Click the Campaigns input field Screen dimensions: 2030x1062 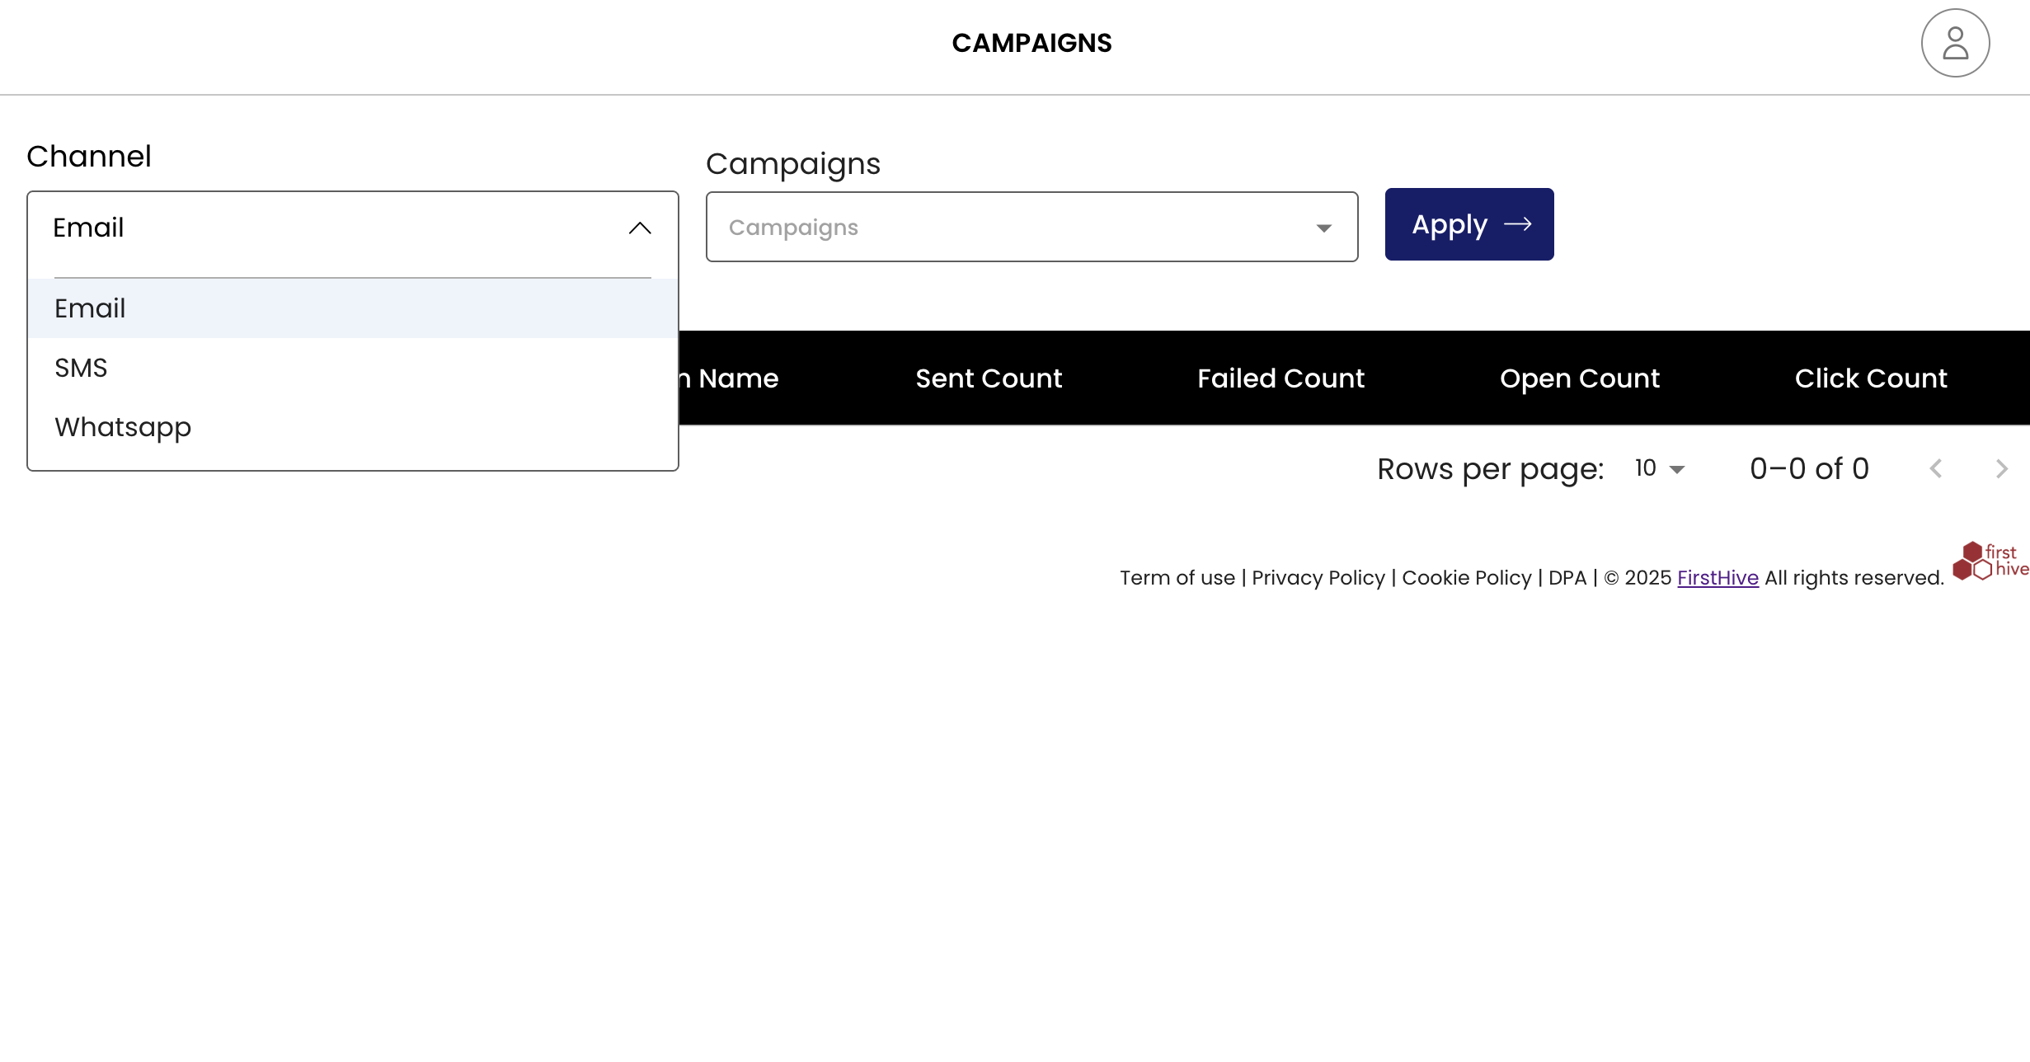click(989, 228)
